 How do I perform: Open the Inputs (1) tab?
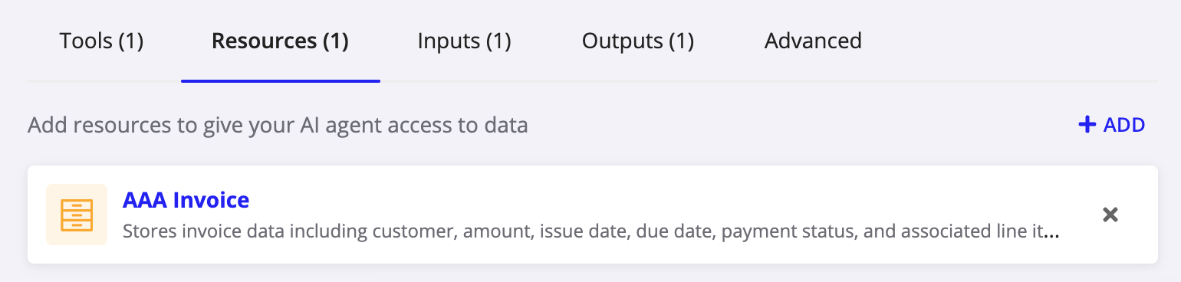[464, 41]
